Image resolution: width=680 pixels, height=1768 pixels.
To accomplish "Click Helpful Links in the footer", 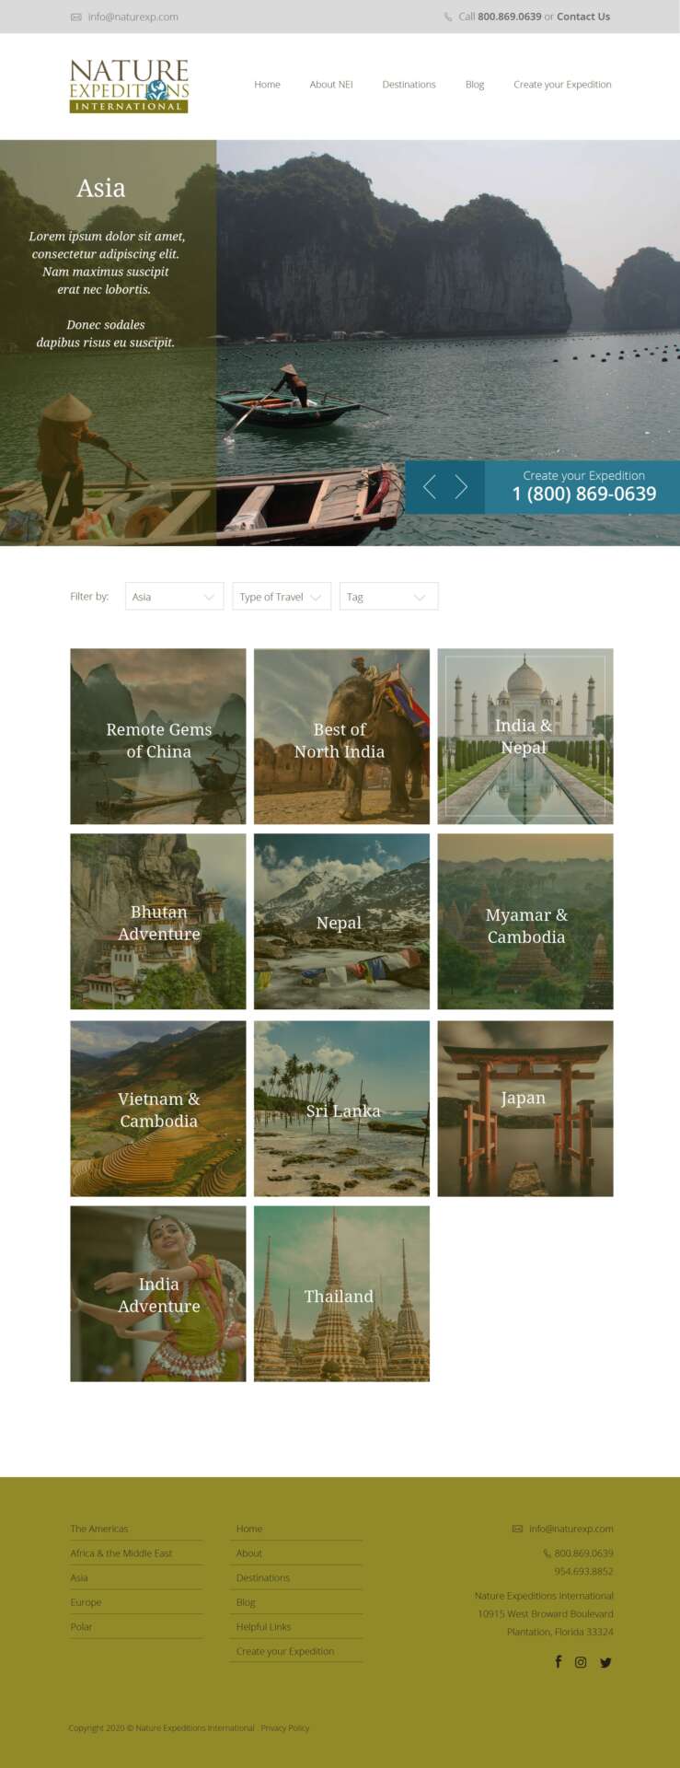I will (x=263, y=1626).
